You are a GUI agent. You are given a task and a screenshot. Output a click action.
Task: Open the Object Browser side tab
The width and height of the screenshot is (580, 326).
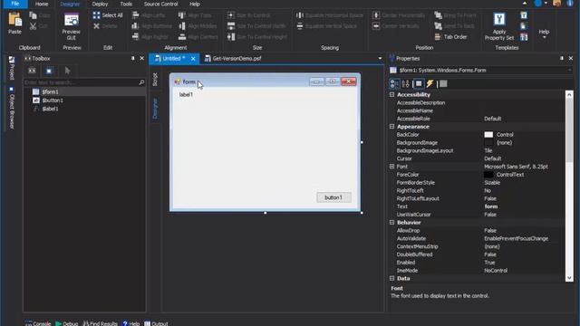(12, 108)
